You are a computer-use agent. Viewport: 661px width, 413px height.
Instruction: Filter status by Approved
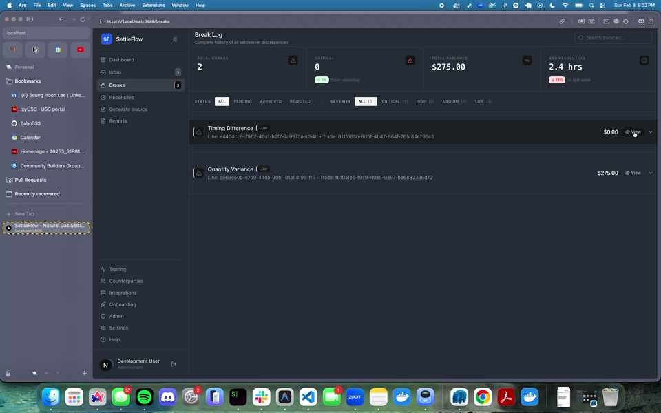tap(271, 101)
